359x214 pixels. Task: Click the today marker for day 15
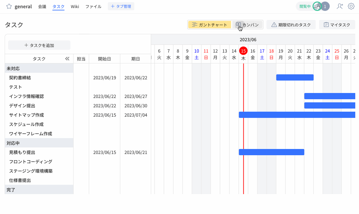tap(243, 51)
